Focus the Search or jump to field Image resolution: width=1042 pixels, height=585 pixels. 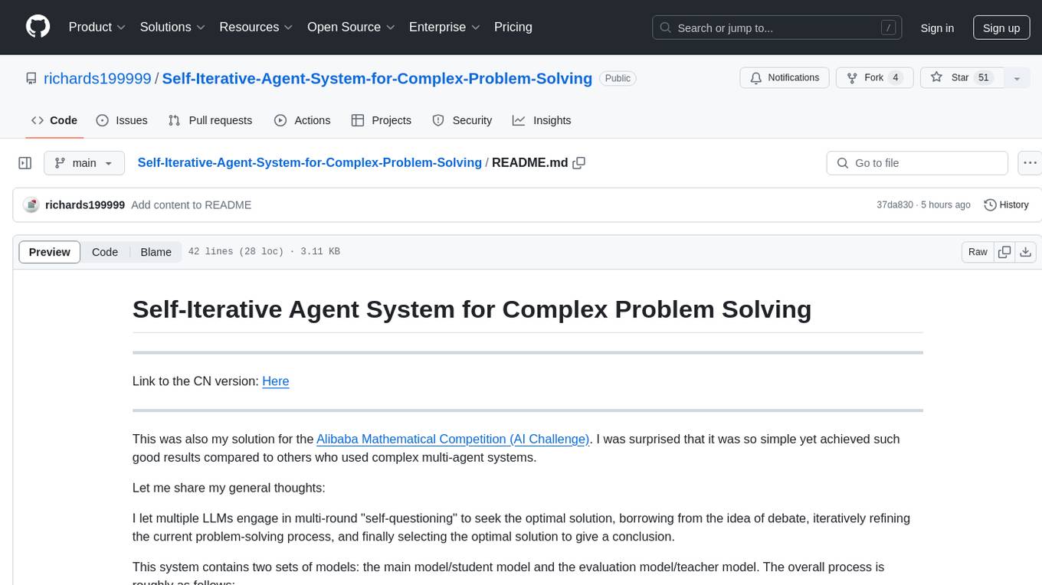coord(778,28)
